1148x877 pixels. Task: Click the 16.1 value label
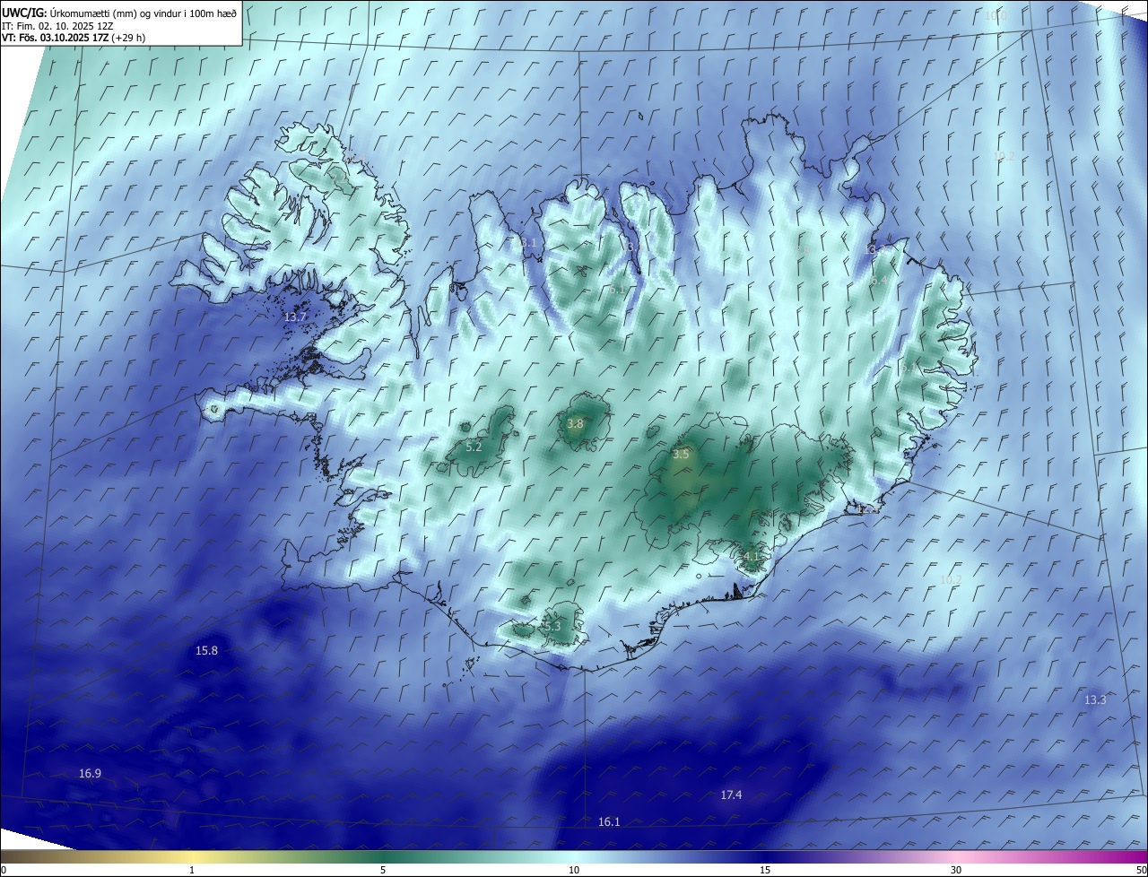(x=609, y=821)
